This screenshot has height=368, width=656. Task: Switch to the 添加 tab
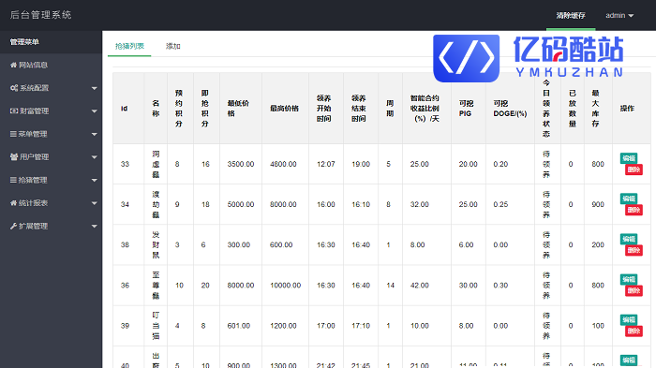(172, 46)
